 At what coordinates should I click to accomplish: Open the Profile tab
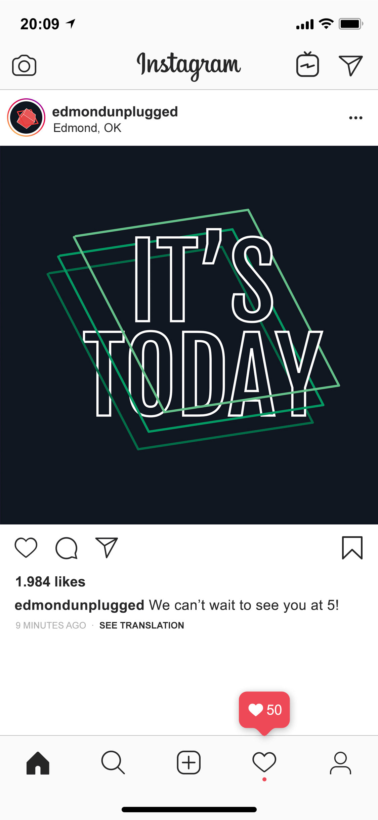tap(340, 763)
